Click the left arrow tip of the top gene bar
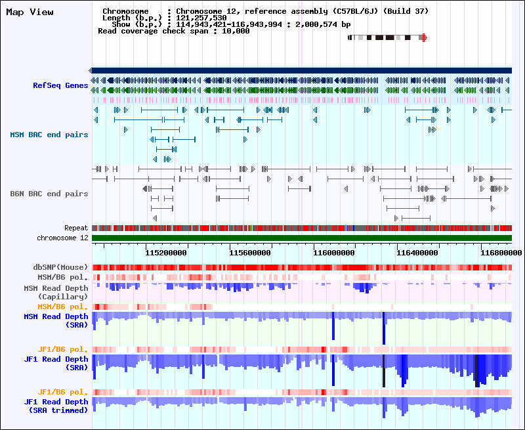525x430 pixels. [x=91, y=70]
